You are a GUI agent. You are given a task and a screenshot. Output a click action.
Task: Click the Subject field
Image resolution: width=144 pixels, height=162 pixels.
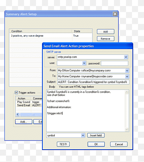pyautogui.click(x=93, y=82)
